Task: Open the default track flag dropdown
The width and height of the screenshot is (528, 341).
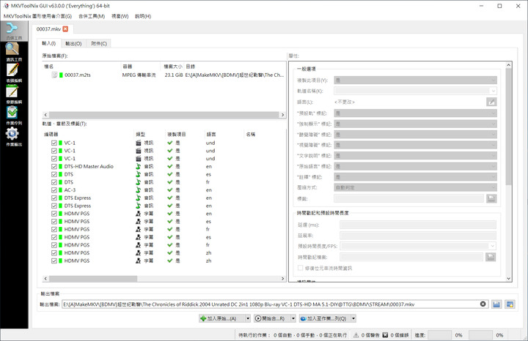Action: (415, 113)
